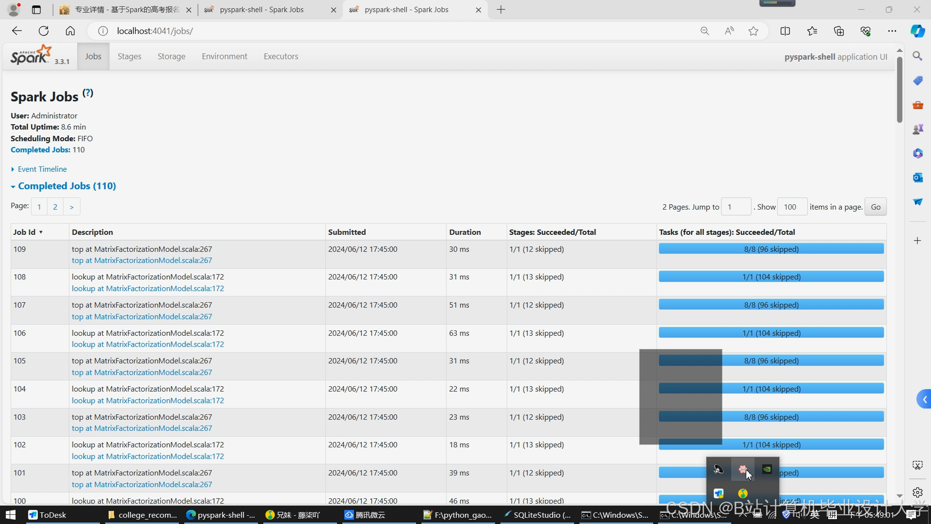This screenshot has height=524, width=931.
Task: Click job 109 tasks progress bar
Action: point(771,249)
